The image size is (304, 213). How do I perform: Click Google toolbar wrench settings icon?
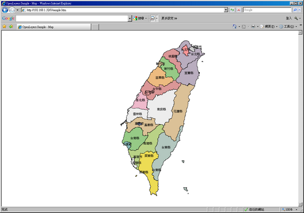tap(296, 18)
